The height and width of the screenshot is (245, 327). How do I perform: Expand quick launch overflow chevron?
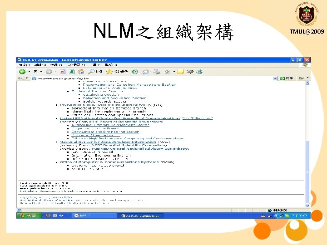tap(68, 215)
